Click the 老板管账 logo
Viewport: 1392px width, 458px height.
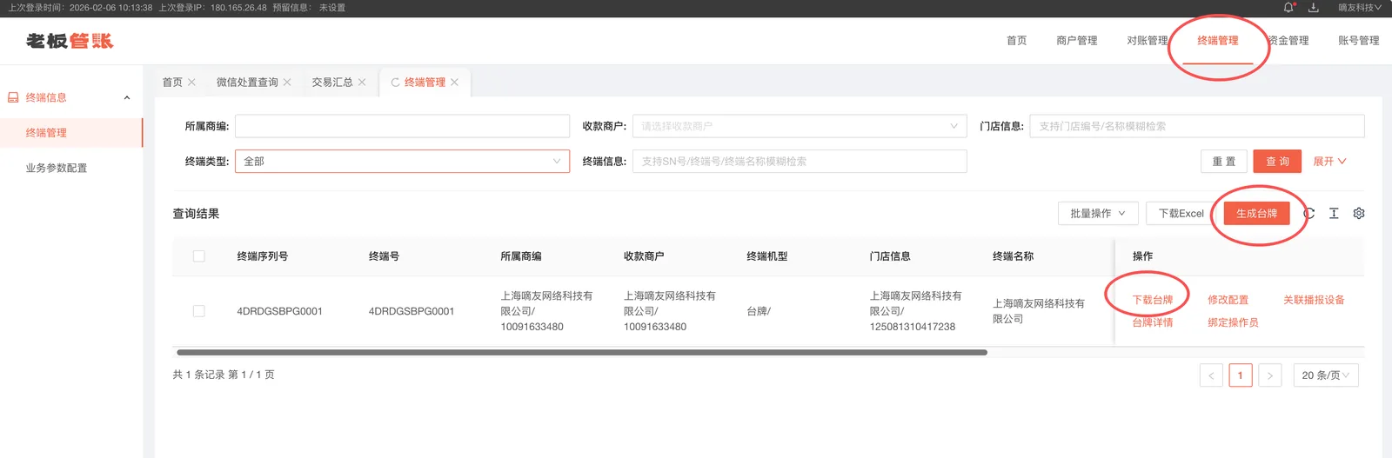coord(70,41)
